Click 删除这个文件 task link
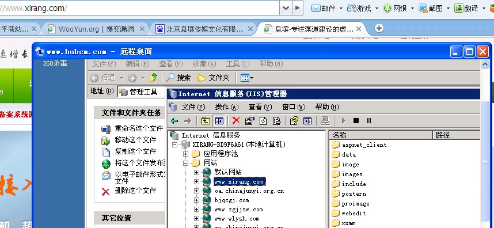494x228 pixels. tap(135, 191)
